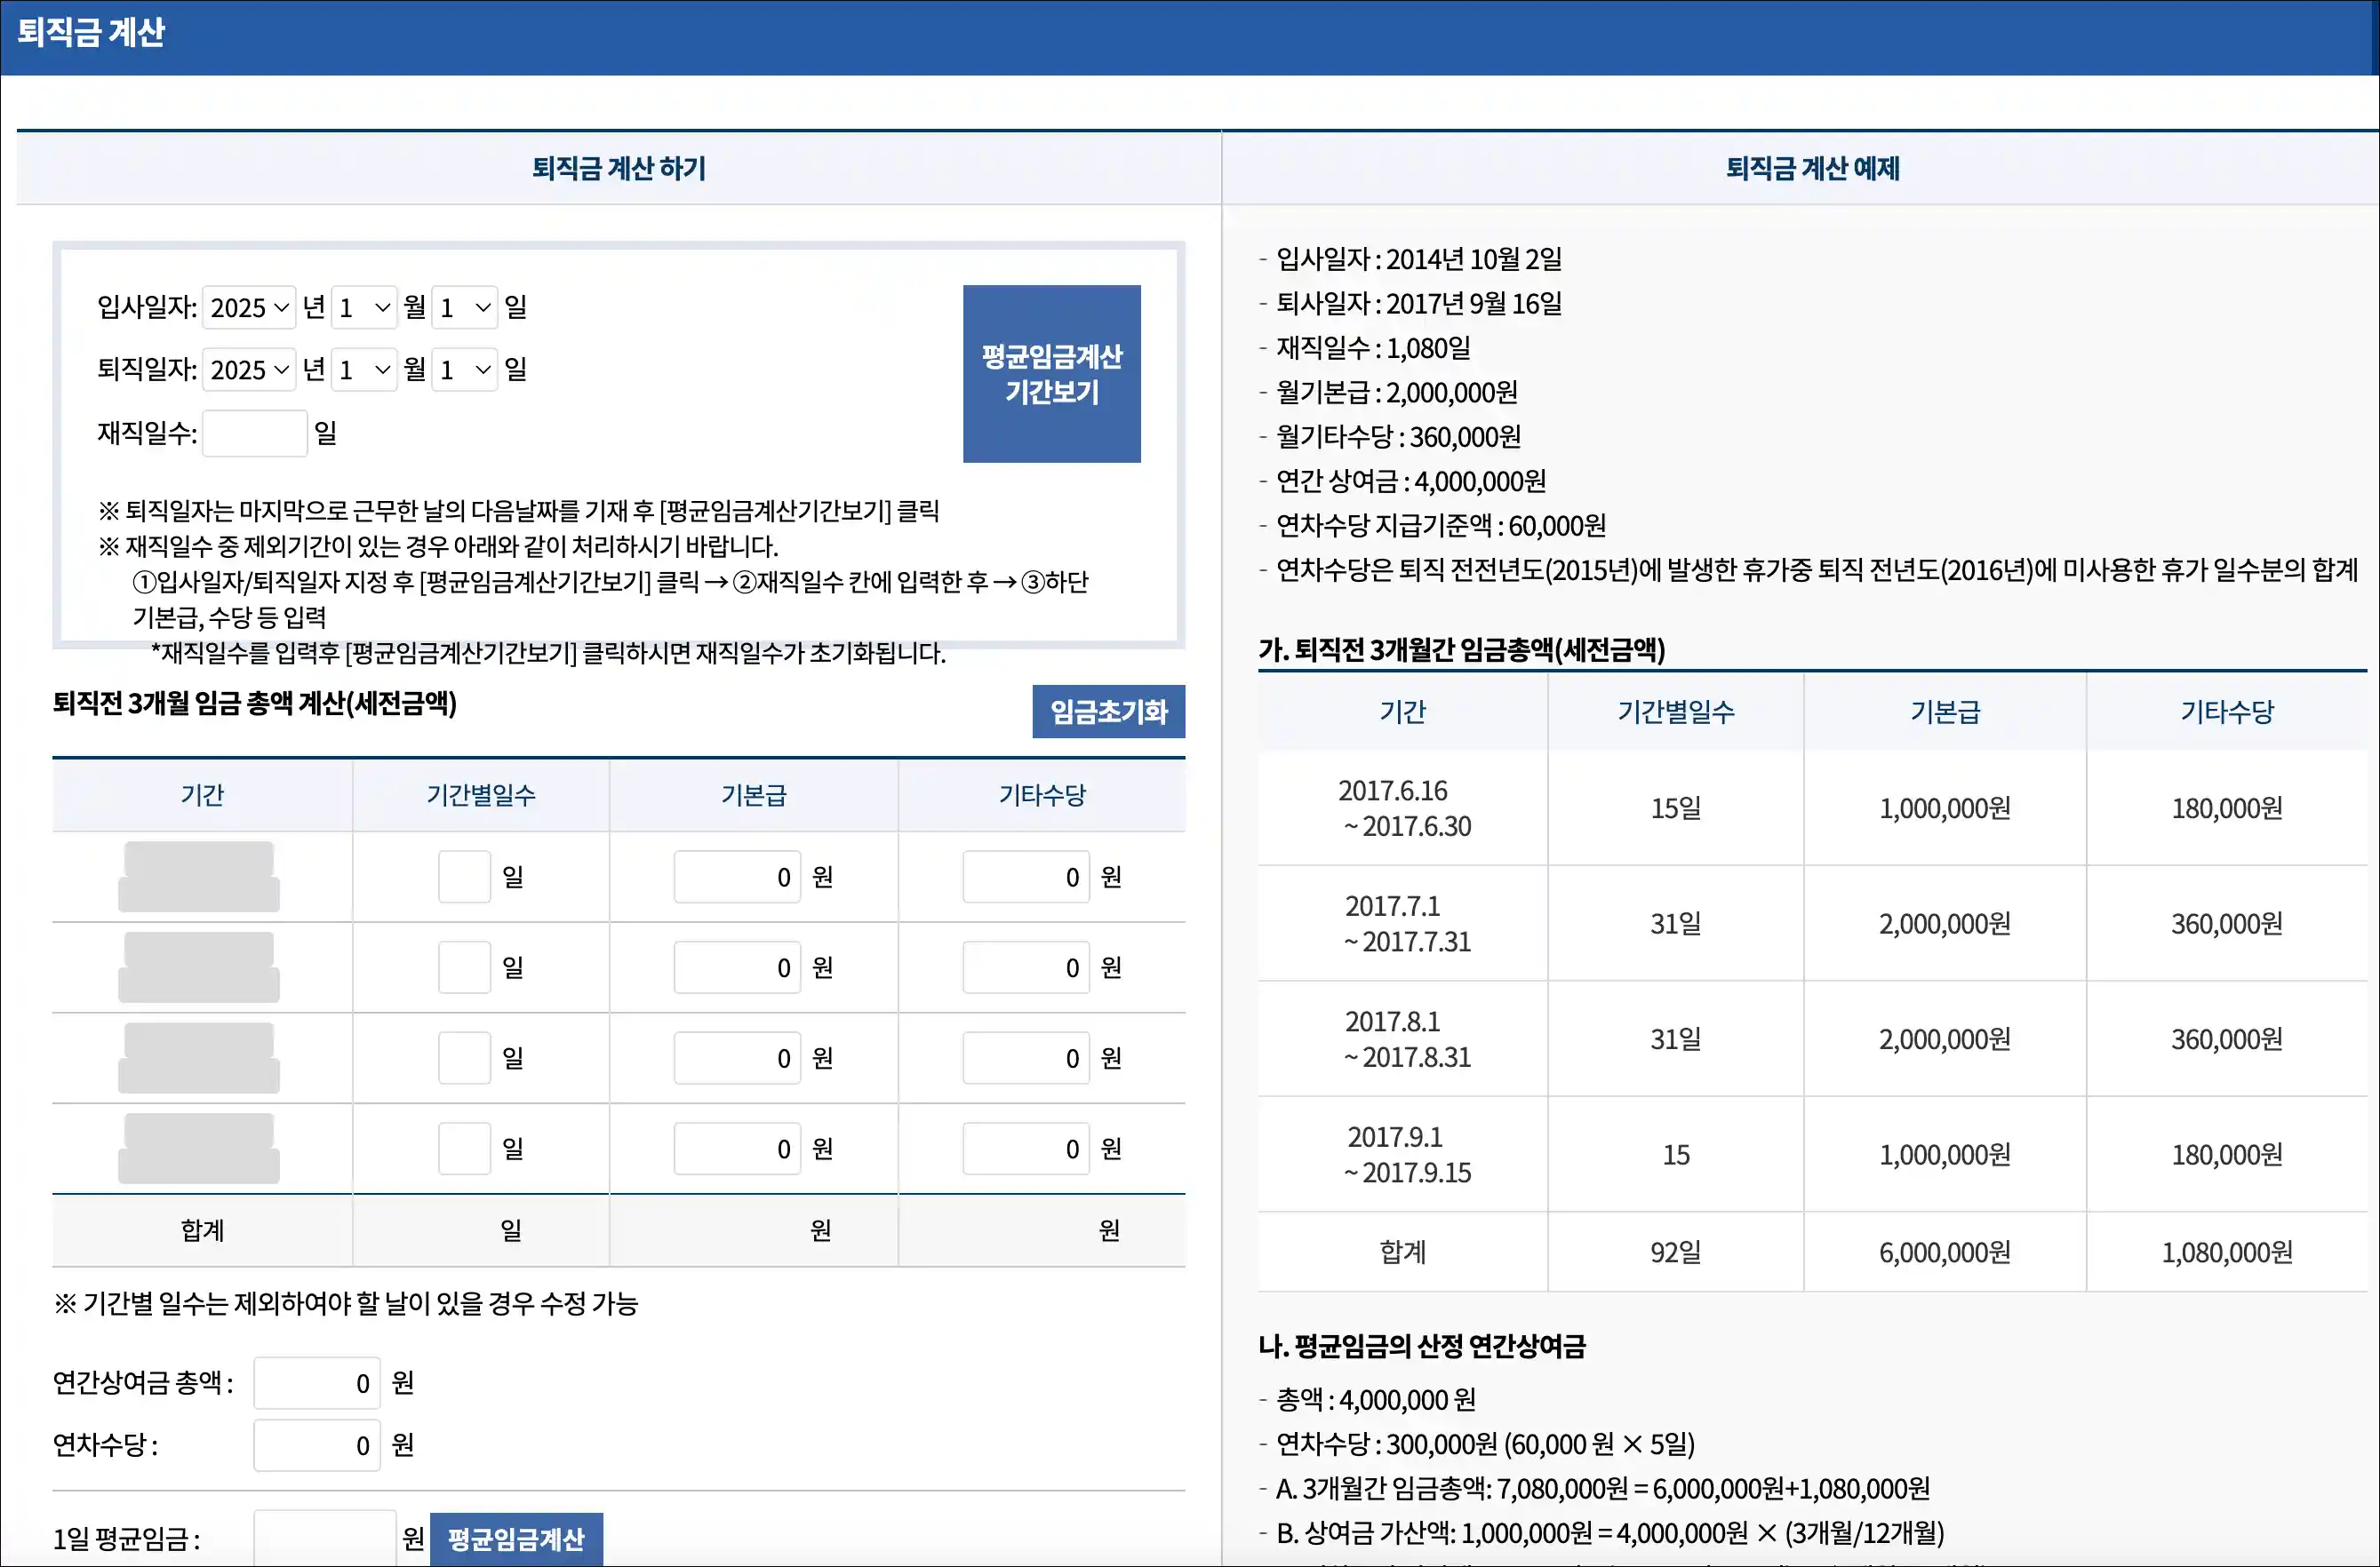
Task: Click fourth row 기간별일수 day field
Action: [464, 1149]
